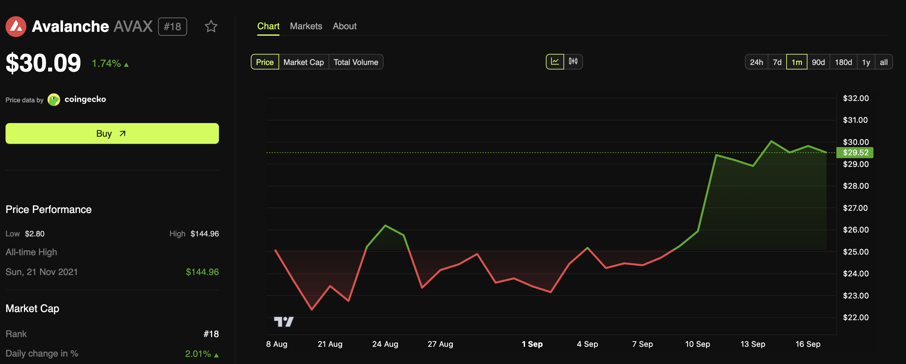
Task: Click the #18 rank badge
Action: click(x=172, y=27)
